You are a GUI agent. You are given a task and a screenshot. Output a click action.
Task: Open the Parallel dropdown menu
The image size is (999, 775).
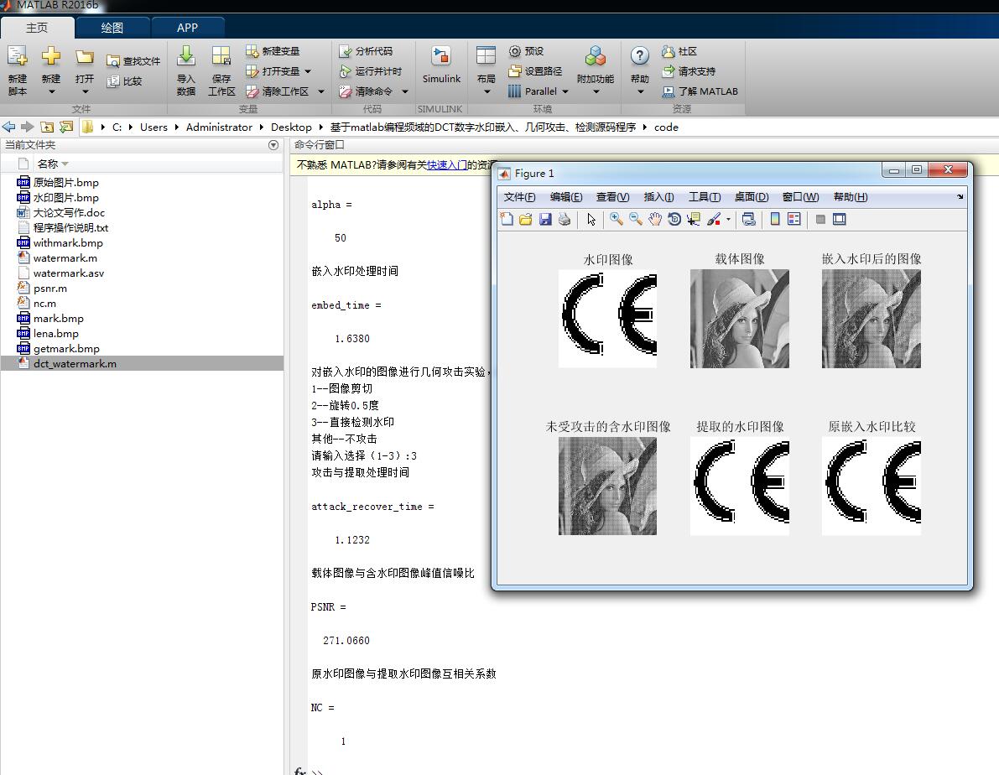point(539,91)
